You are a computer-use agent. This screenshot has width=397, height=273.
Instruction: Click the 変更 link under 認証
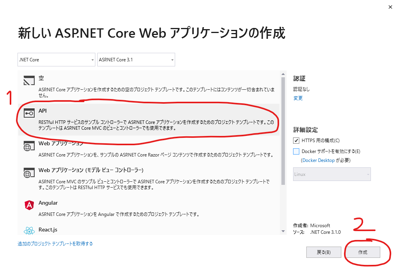pyautogui.click(x=298, y=98)
